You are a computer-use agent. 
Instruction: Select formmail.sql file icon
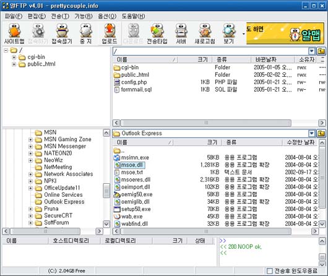(117, 90)
